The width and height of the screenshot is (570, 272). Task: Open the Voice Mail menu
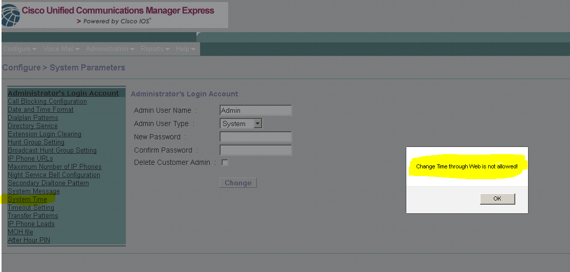(61, 48)
